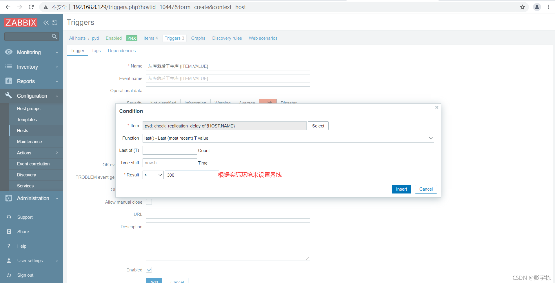The width and height of the screenshot is (555, 283).
Task: Expand the Reports menu section
Action: pos(57,81)
